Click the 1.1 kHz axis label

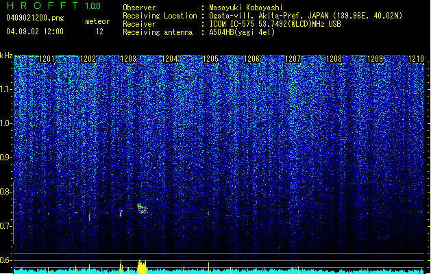coord(6,89)
